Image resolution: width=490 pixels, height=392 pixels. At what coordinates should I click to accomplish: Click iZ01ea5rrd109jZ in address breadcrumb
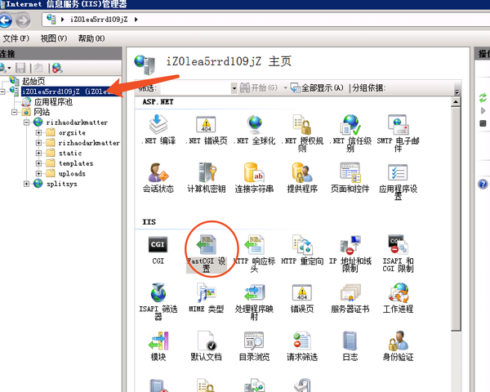(x=99, y=20)
